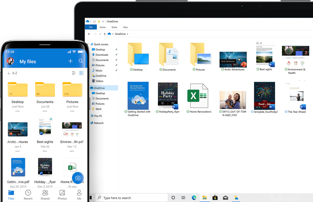Tap the search icon in My files
Viewport: 313px width, 202px height.
[x=81, y=61]
